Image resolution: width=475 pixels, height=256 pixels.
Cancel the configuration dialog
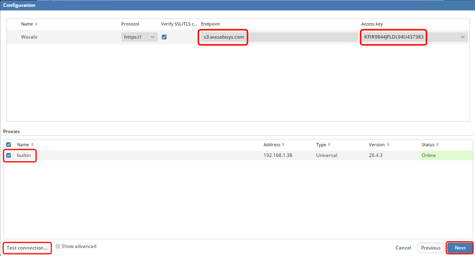403,248
